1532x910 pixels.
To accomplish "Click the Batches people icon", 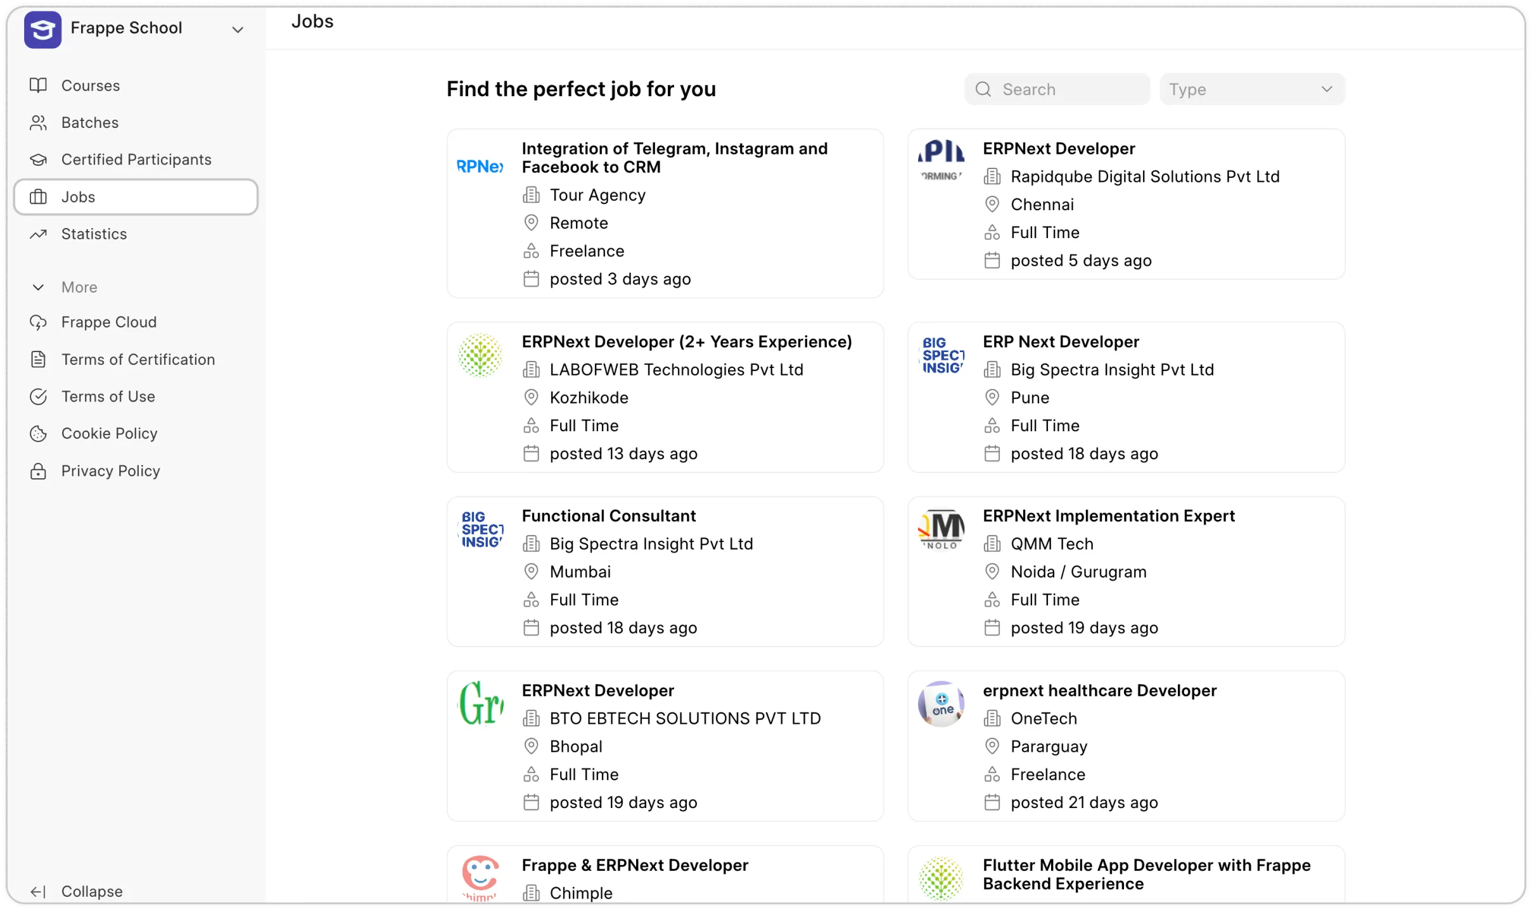I will click(x=39, y=122).
